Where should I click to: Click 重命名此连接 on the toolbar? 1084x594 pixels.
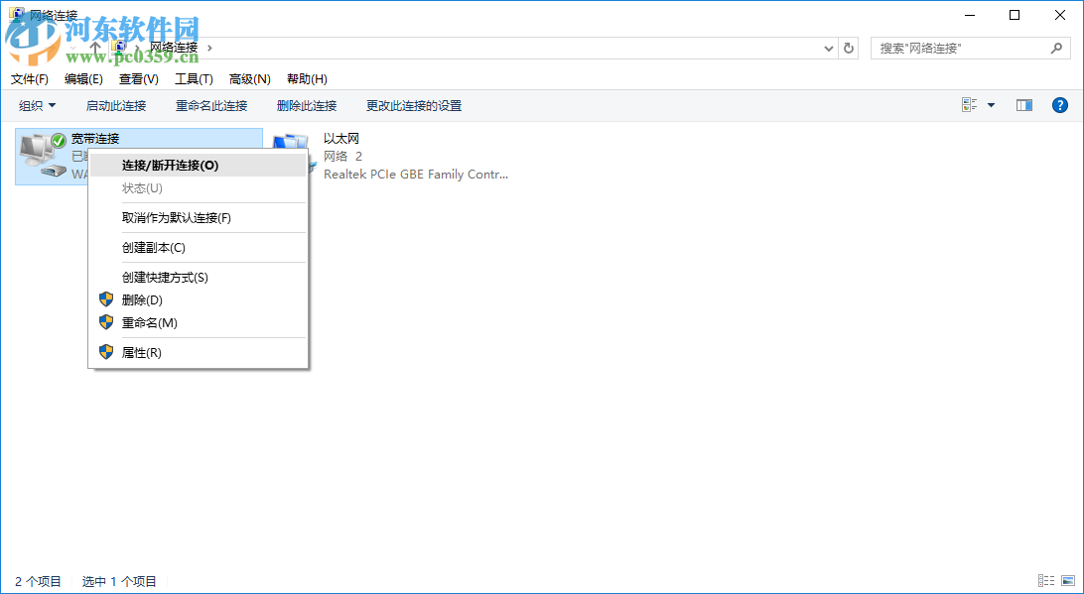click(x=211, y=105)
